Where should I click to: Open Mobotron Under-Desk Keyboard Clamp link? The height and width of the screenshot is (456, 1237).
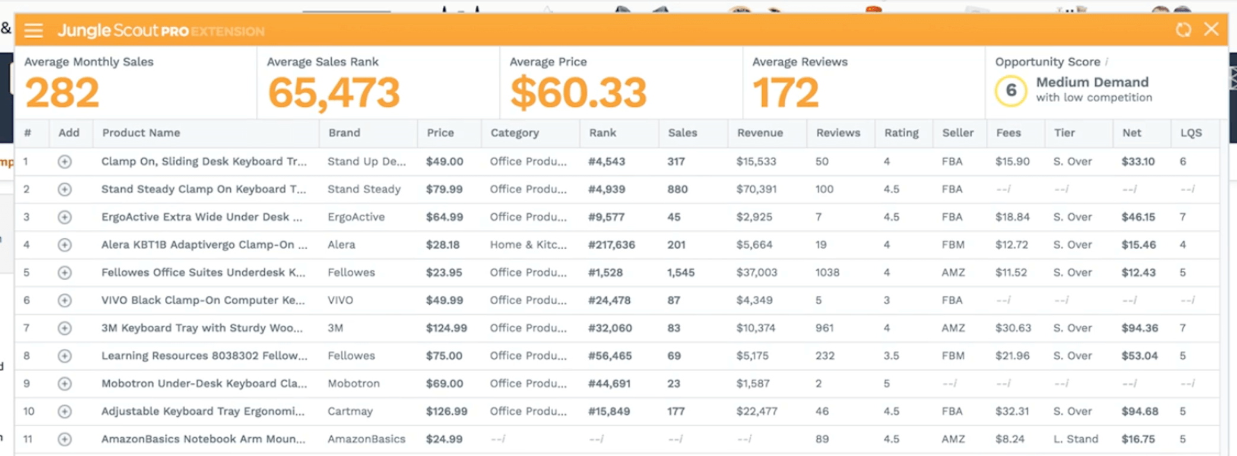point(204,384)
